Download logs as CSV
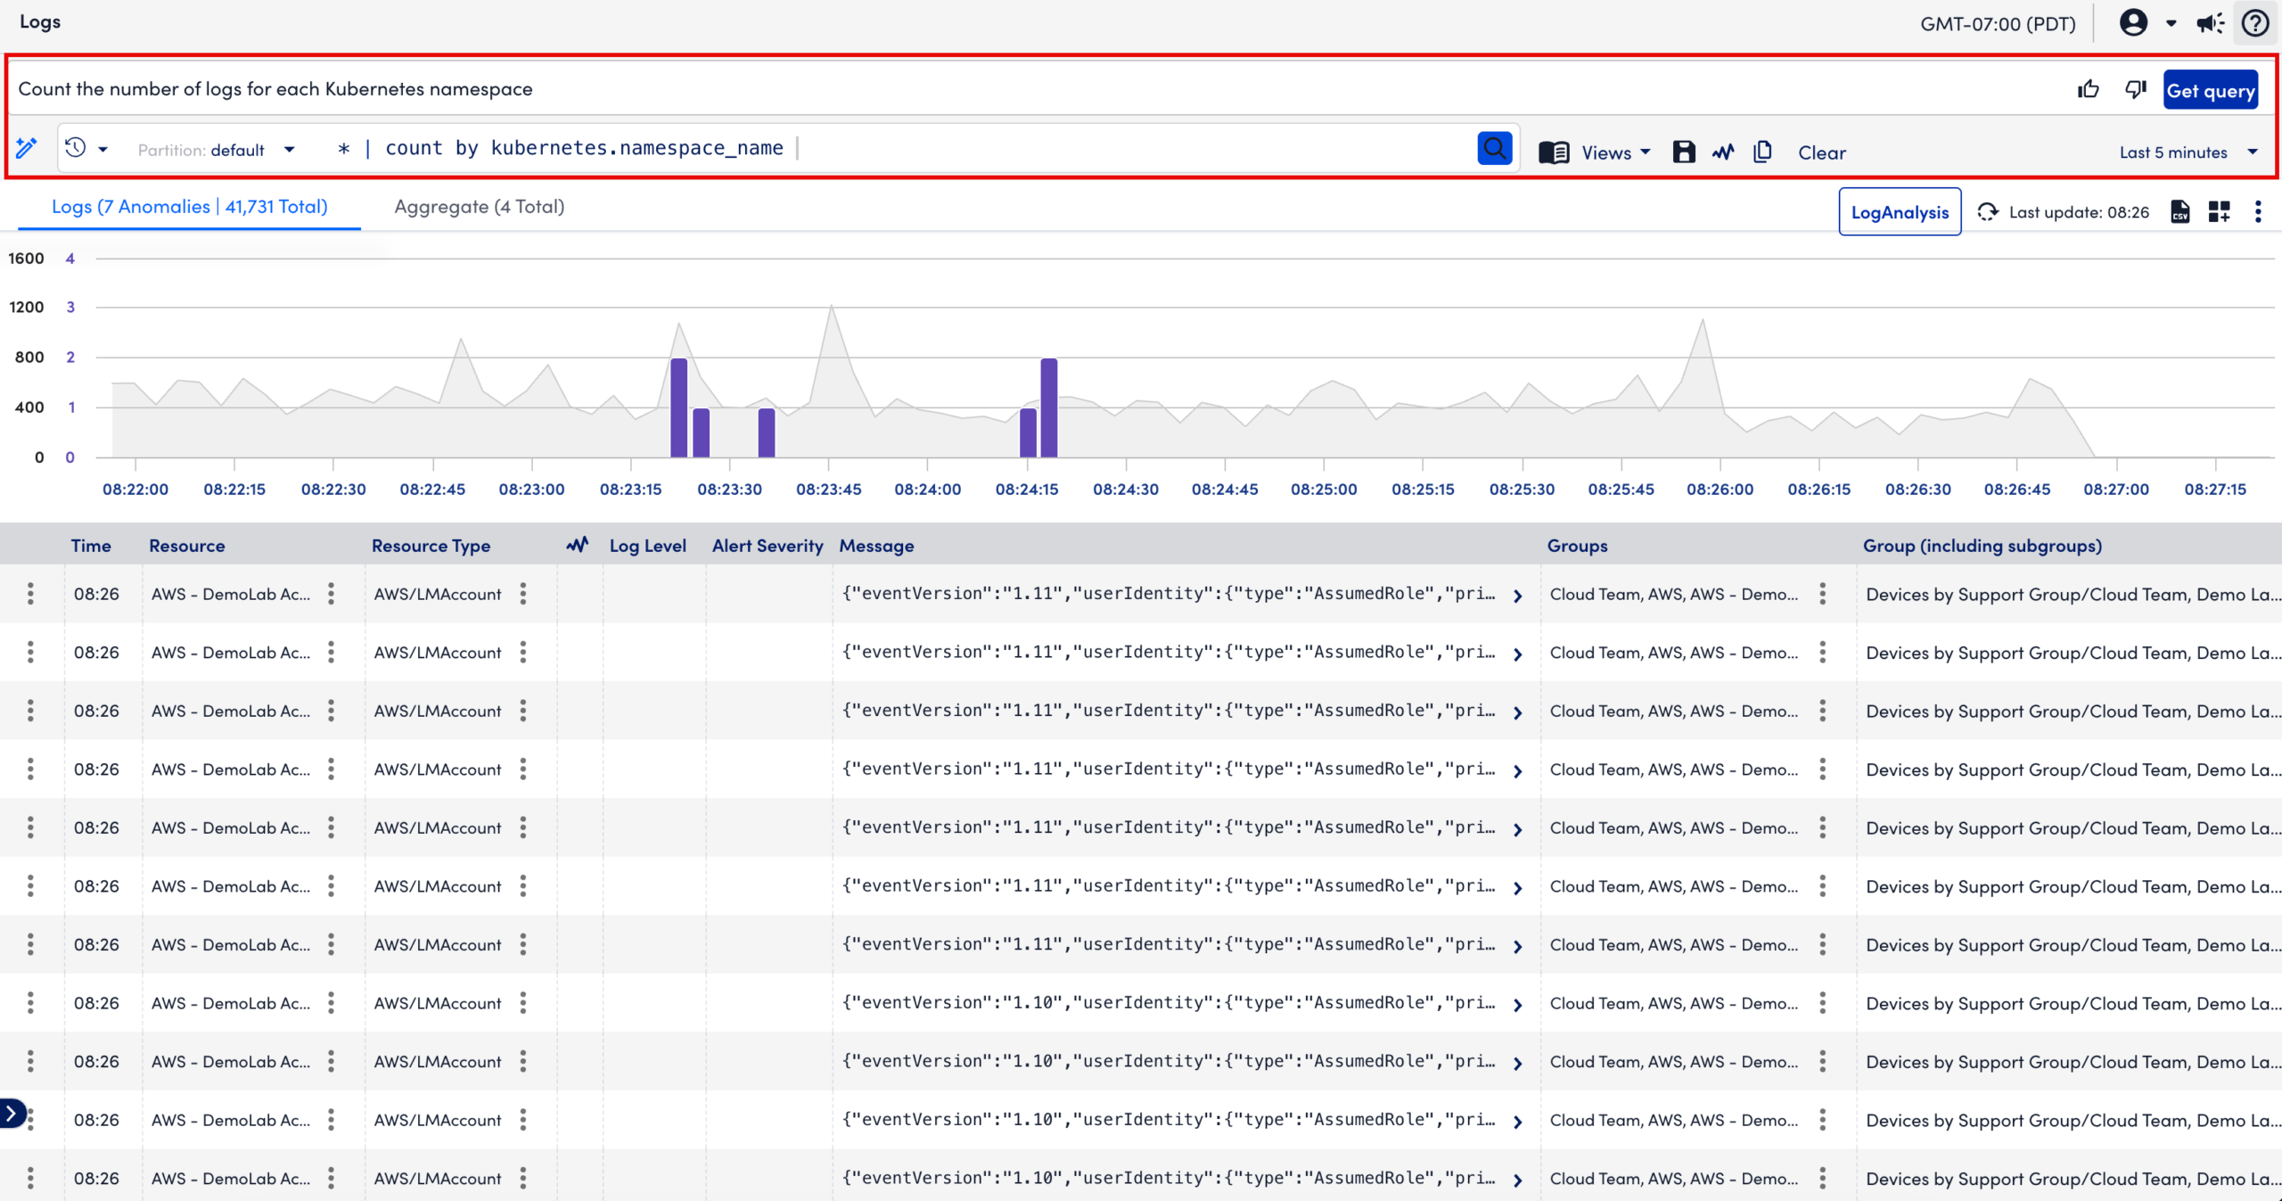This screenshot has height=1201, width=2282. point(2180,212)
